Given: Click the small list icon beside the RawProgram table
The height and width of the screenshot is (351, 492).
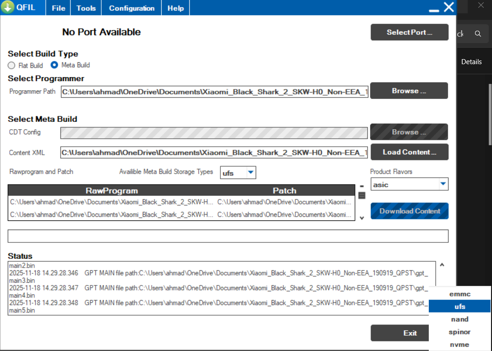Looking at the screenshot, I should pyautogui.click(x=361, y=196).
